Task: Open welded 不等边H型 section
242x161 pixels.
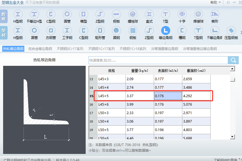Action: pos(34,14)
